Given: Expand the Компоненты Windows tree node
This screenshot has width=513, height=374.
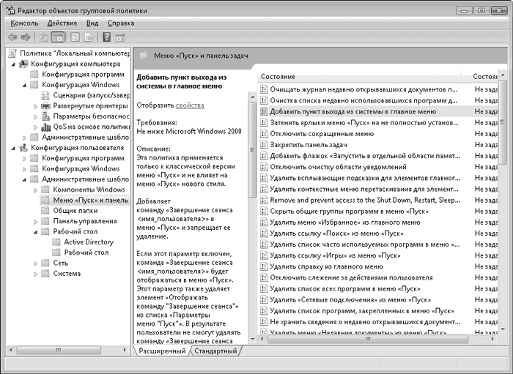Looking at the screenshot, I should coord(36,190).
